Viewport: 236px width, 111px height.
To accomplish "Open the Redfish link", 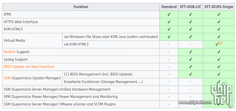I will (10, 52).
